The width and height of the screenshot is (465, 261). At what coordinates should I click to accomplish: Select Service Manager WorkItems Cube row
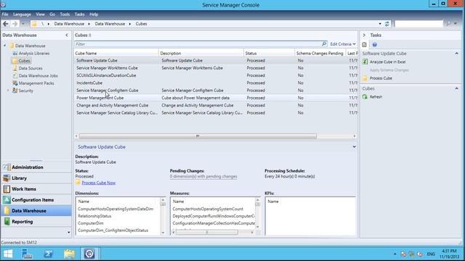216,67
